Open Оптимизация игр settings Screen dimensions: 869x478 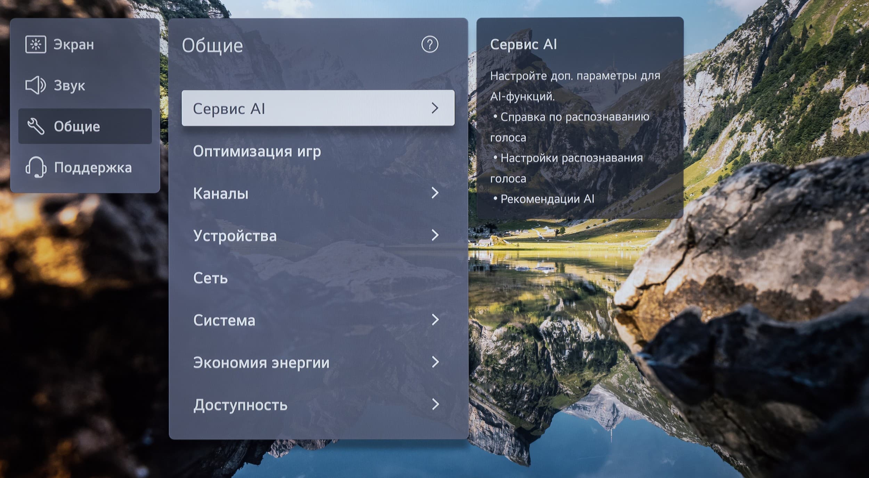[x=257, y=151]
